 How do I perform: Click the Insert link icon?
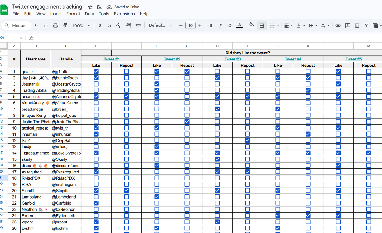pyautogui.click(x=338, y=25)
